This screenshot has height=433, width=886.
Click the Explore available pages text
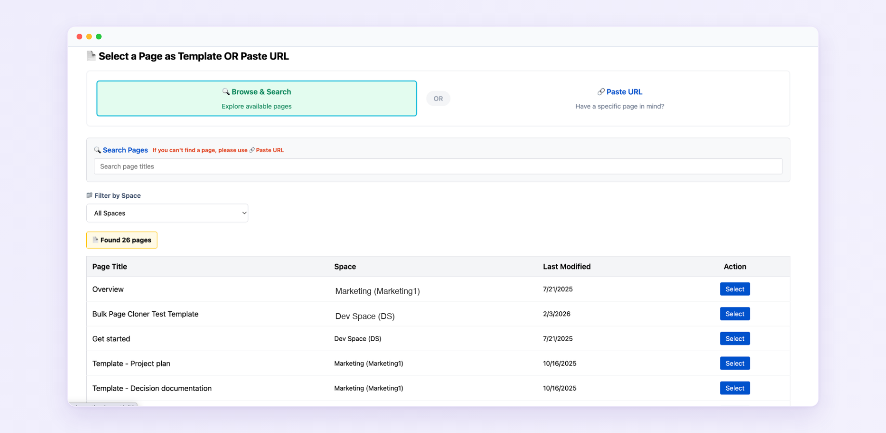pos(257,106)
